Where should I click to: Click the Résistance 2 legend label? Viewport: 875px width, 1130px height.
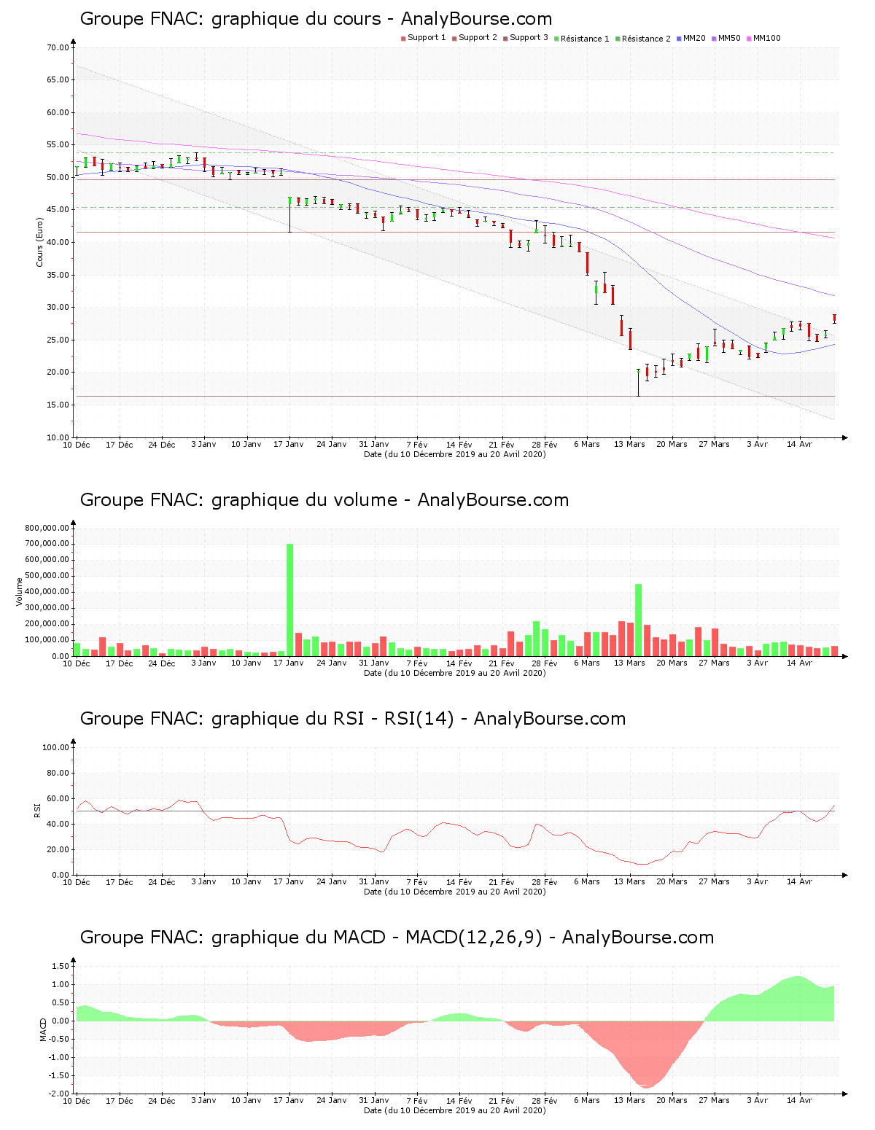point(646,39)
